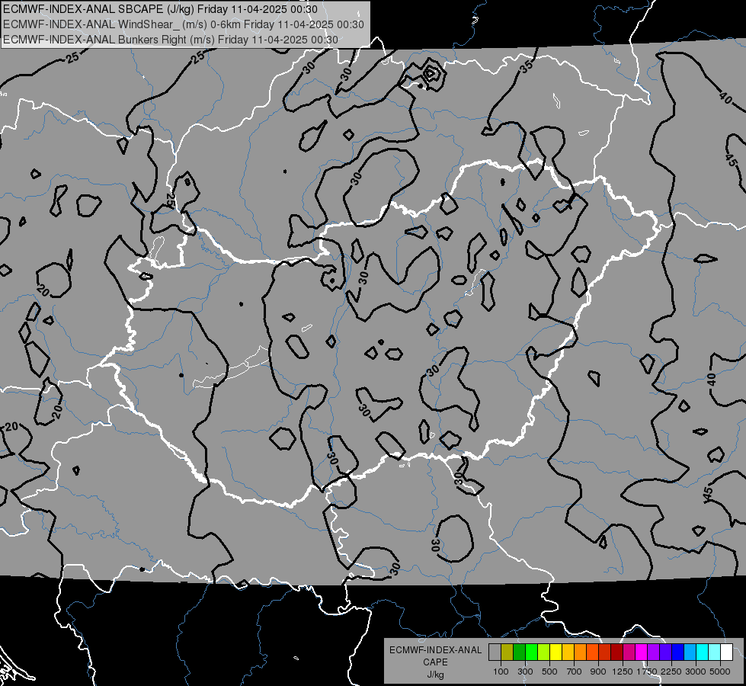
Task: Click the legend value 900
Action: pos(598,672)
